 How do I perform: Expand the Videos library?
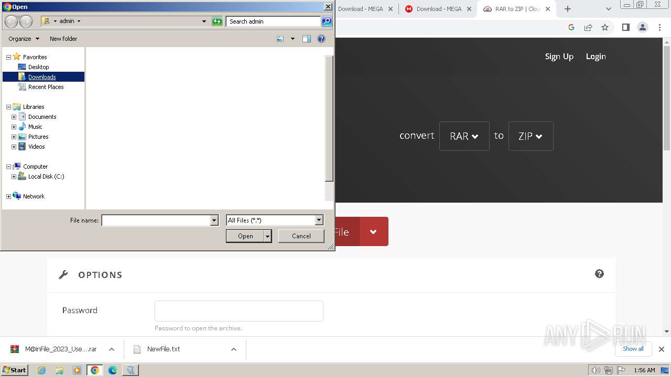(14, 147)
